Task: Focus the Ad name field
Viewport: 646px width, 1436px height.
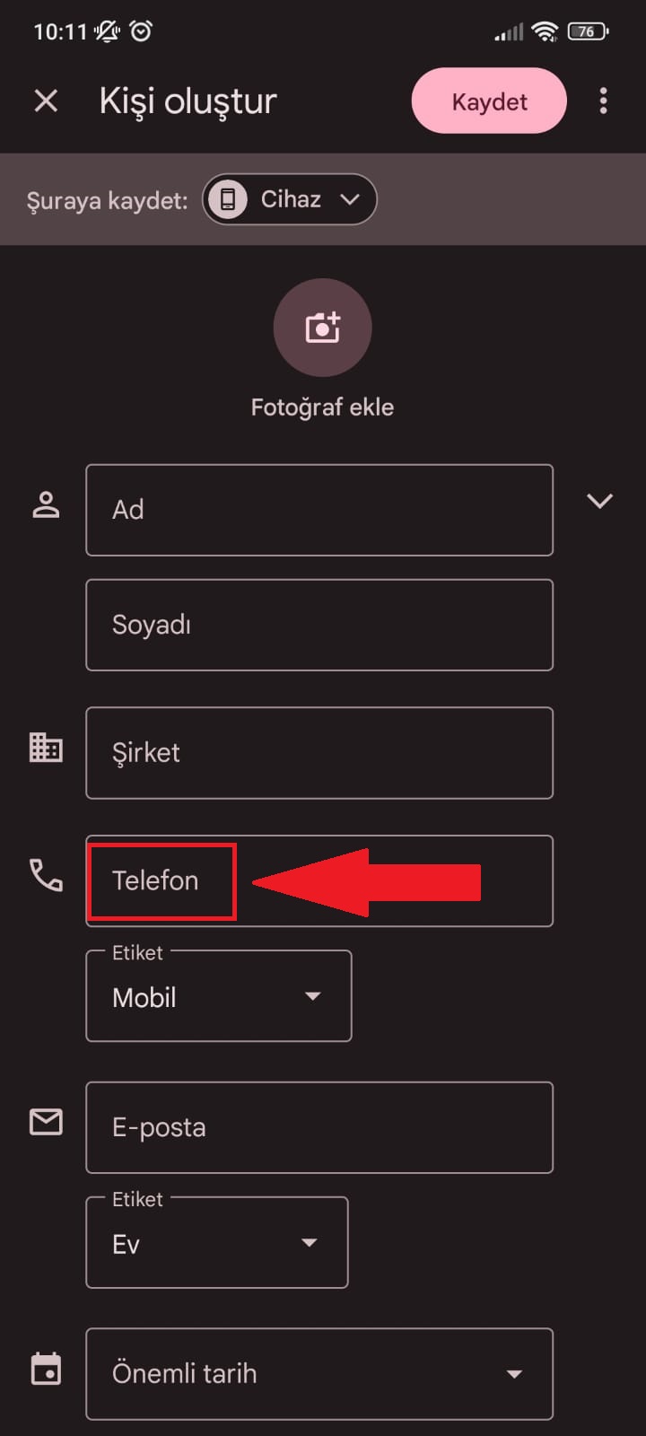Action: point(319,510)
